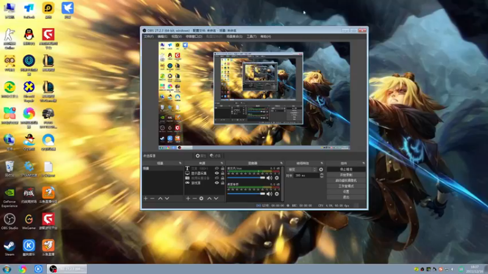Select the Recycle Bin desktop icon
488x274 pixels.
coord(9,169)
